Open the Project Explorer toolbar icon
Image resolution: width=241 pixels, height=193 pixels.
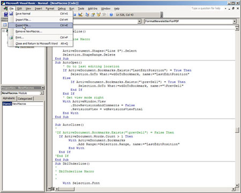[x=87, y=14]
